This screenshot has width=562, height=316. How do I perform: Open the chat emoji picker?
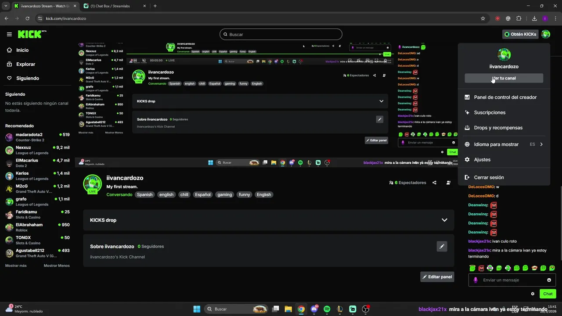click(549, 280)
